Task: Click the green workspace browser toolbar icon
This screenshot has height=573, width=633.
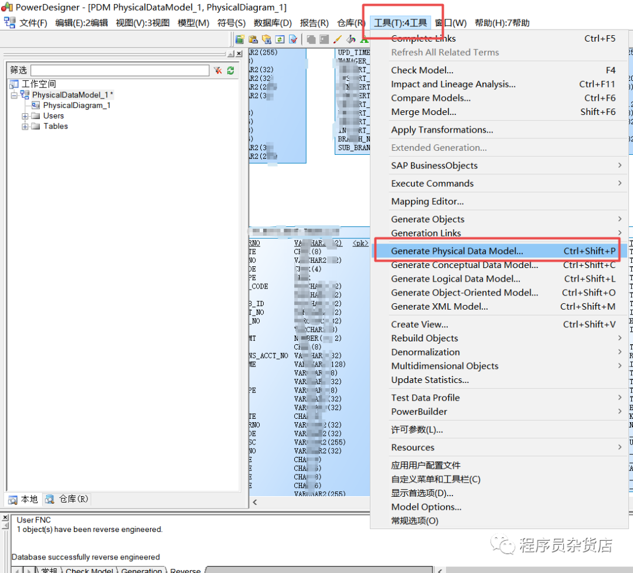Action: point(240,39)
